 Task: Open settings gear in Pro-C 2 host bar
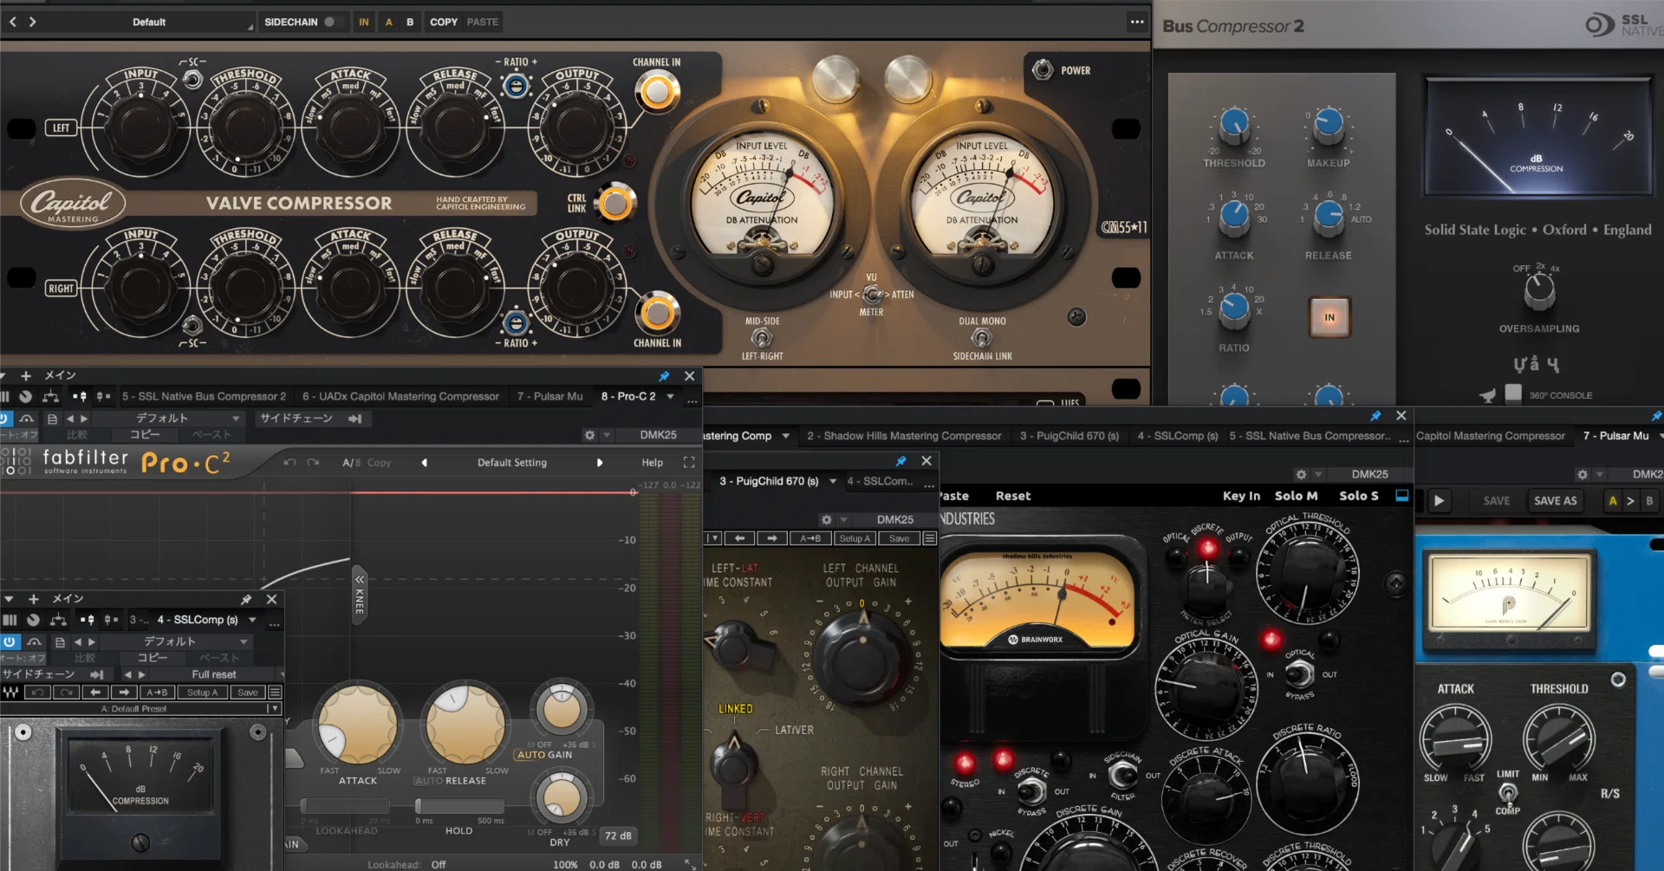[589, 435]
